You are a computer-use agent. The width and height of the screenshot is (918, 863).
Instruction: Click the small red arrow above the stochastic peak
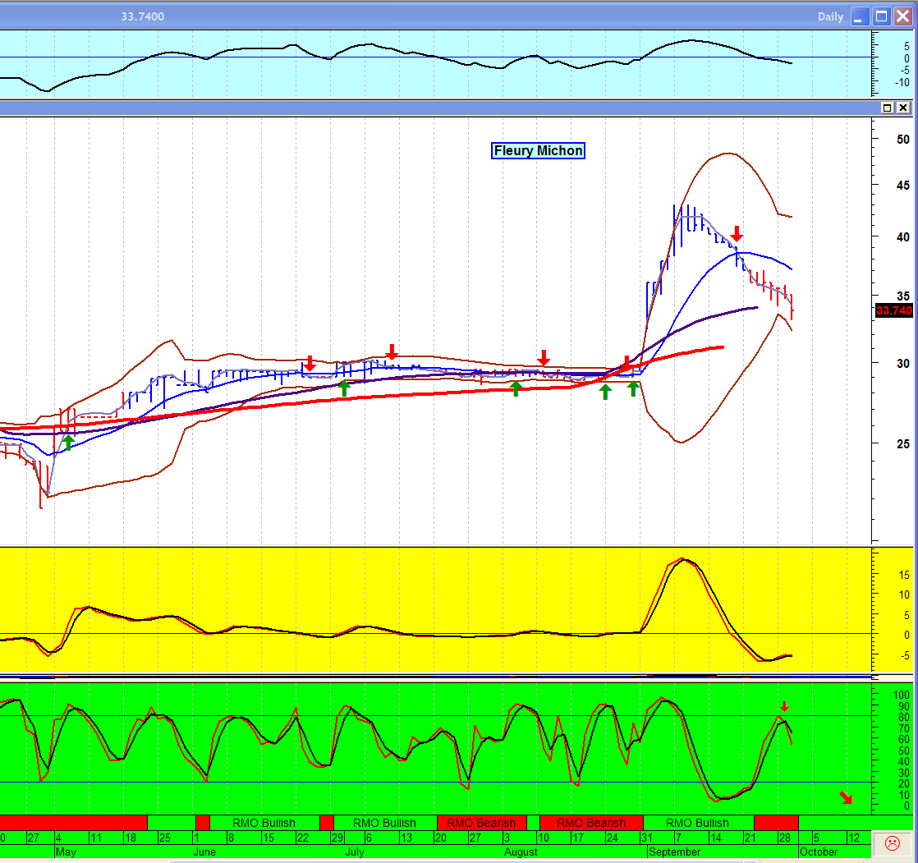784,707
